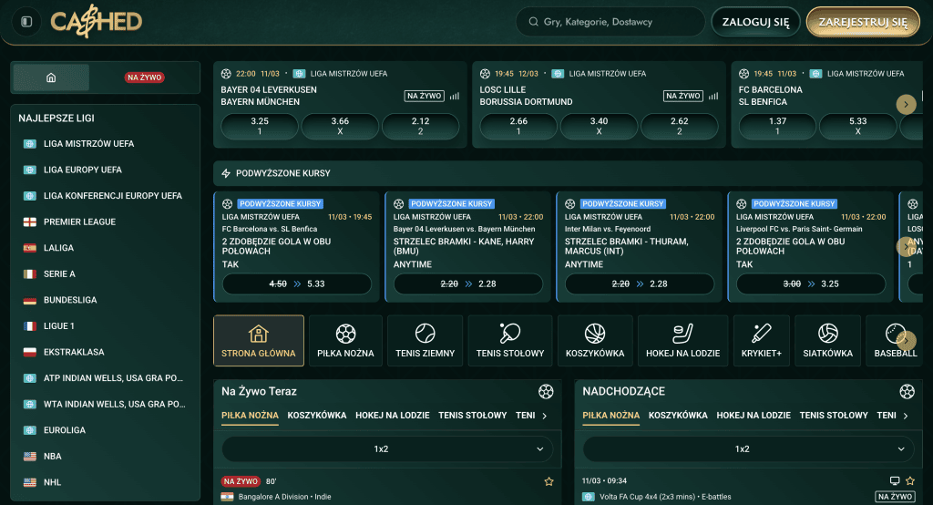Expand more tabs in Na Żywo Teraz
This screenshot has height=505, width=933.
[545, 416]
